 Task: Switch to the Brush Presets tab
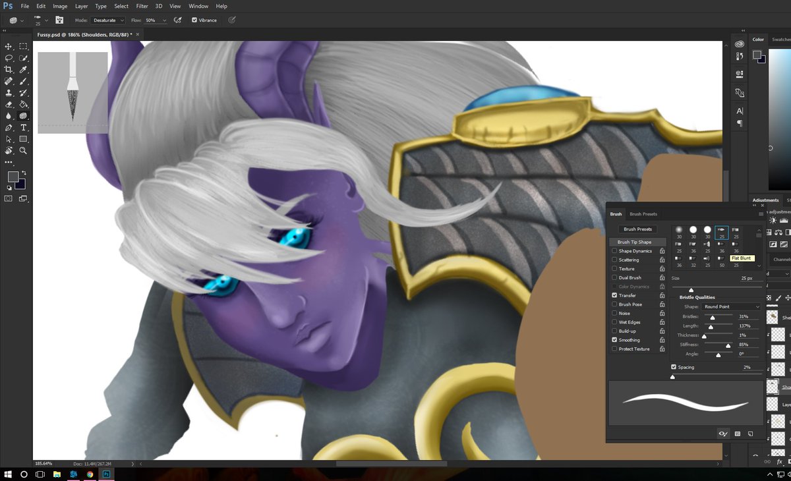643,214
